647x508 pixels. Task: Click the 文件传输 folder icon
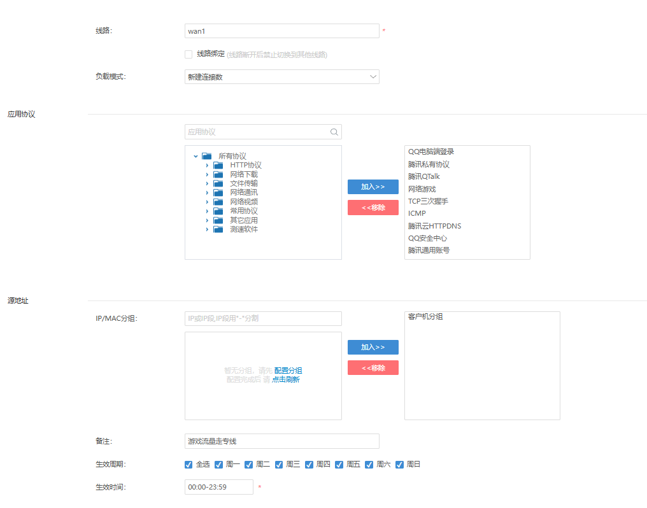tap(218, 183)
